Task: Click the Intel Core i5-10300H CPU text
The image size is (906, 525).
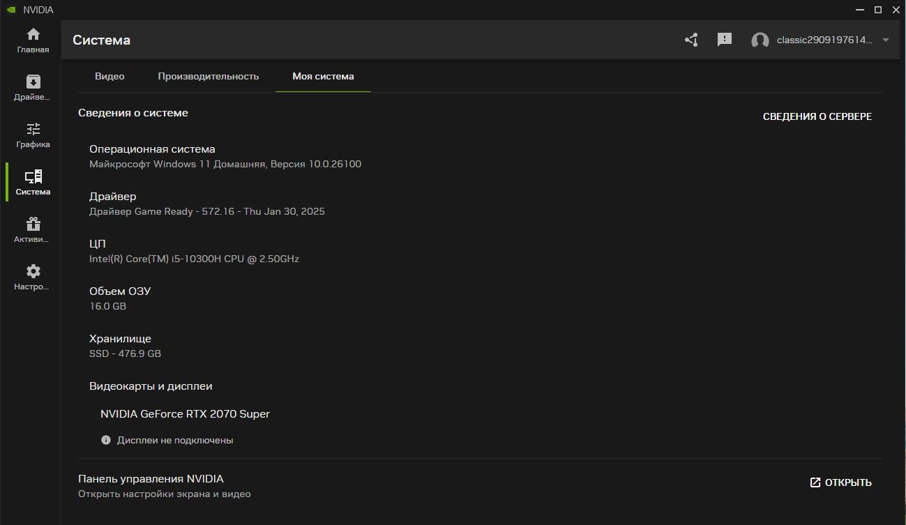Action: [194, 259]
